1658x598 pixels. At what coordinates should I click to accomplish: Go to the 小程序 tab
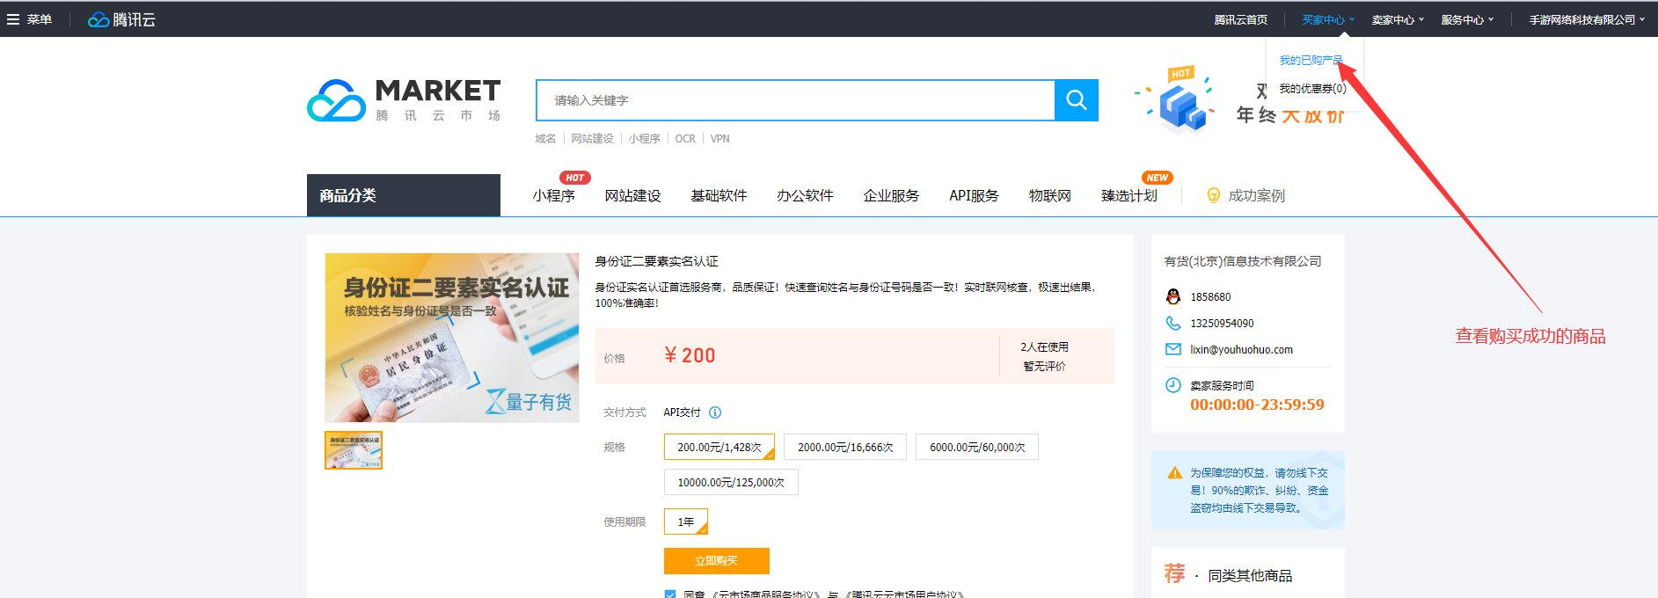553,195
